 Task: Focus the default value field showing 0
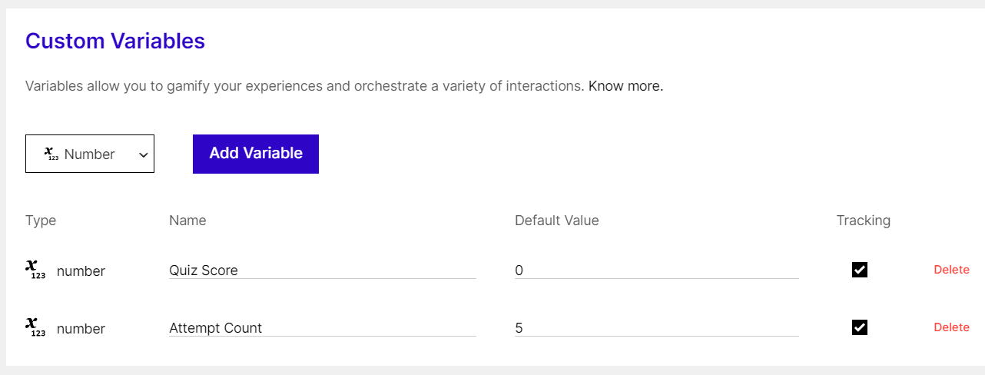click(657, 270)
